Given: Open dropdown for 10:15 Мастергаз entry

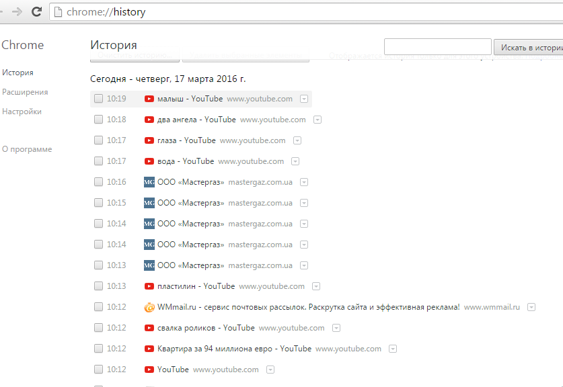Looking at the screenshot, I should (304, 203).
